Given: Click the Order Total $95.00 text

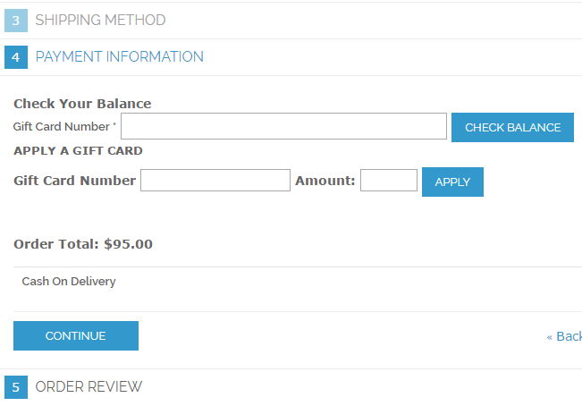Looking at the screenshot, I should click(83, 243).
